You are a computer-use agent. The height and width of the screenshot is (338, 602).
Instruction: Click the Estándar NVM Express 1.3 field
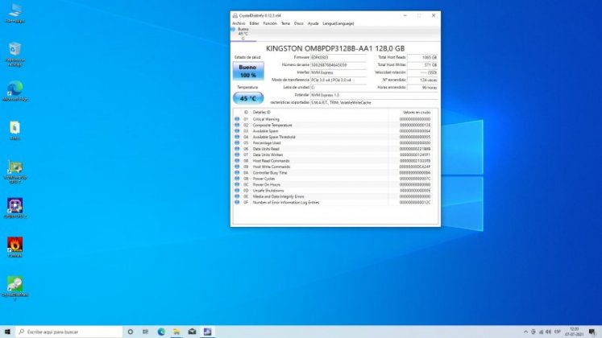point(374,95)
